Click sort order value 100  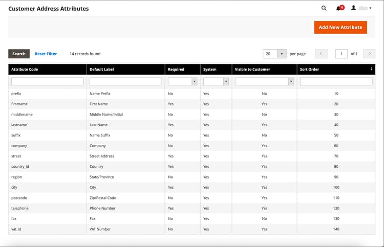[x=336, y=187]
